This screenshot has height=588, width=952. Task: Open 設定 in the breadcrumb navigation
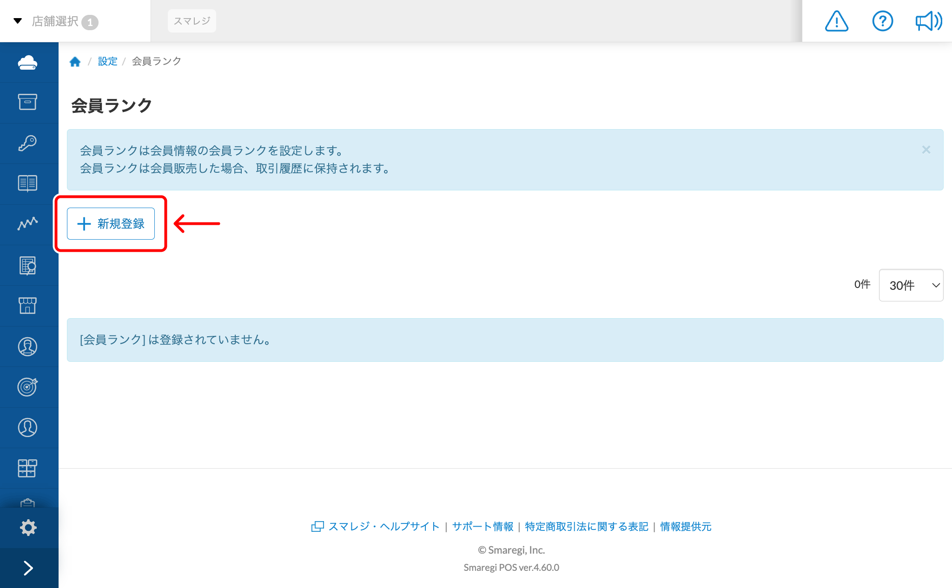click(x=107, y=61)
